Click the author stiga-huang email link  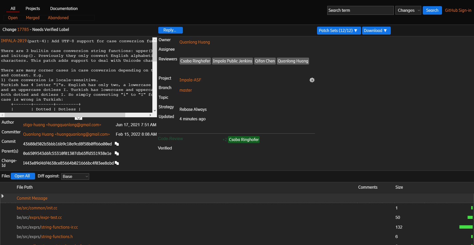(x=62, y=125)
